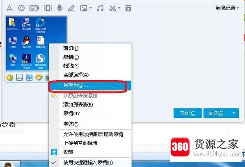
Task: Select 另存为(S)... to save image
Action: pos(90,86)
